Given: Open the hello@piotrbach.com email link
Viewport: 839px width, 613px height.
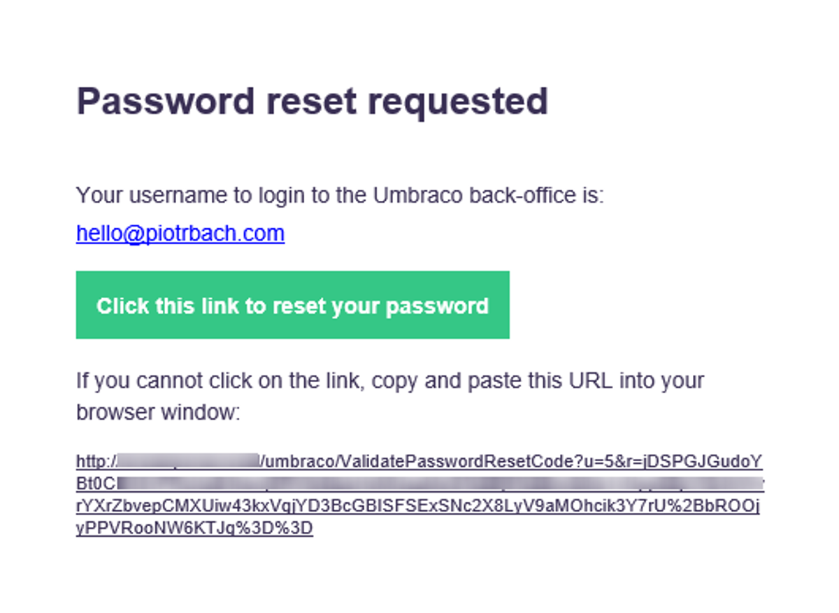Looking at the screenshot, I should point(180,233).
